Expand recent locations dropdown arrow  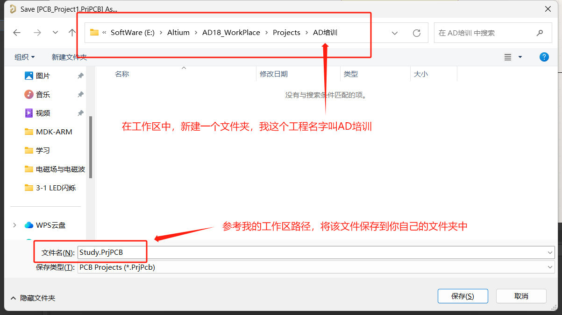[x=55, y=33]
